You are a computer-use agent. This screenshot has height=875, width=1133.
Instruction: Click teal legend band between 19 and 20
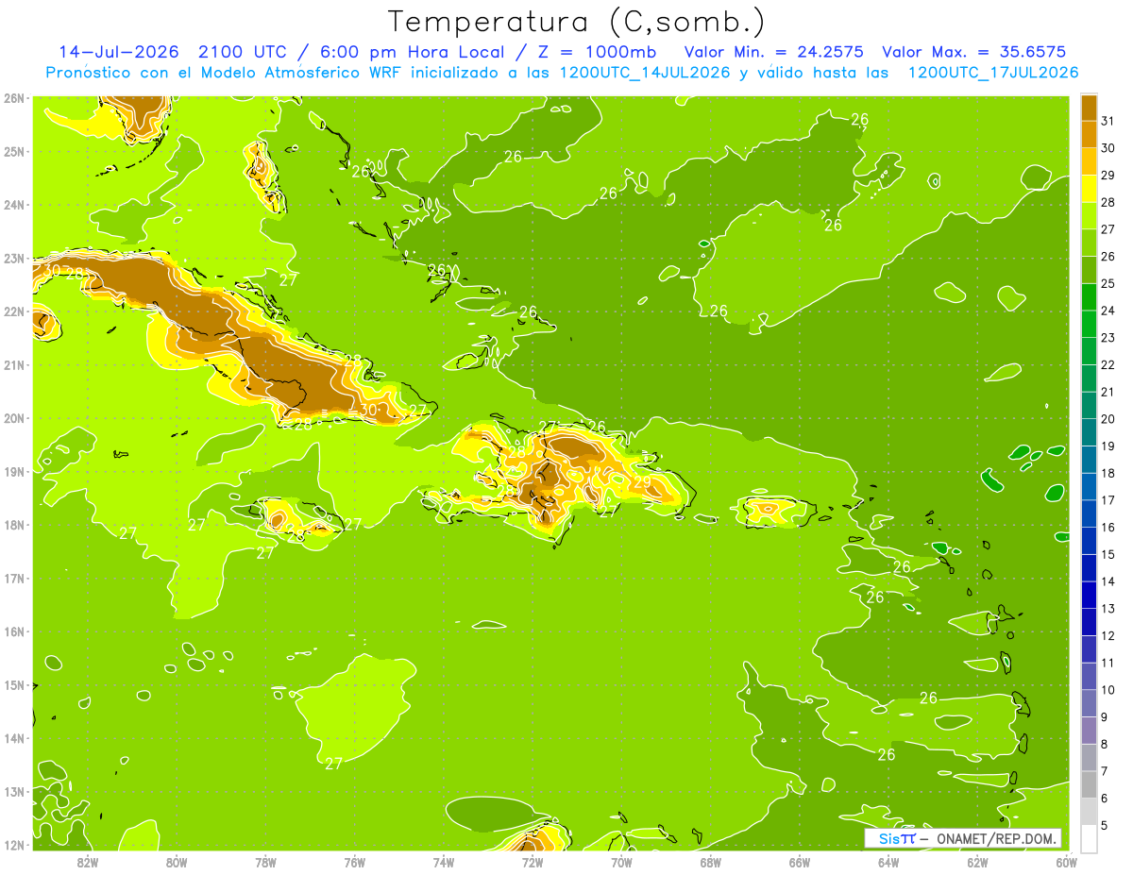1089,432
